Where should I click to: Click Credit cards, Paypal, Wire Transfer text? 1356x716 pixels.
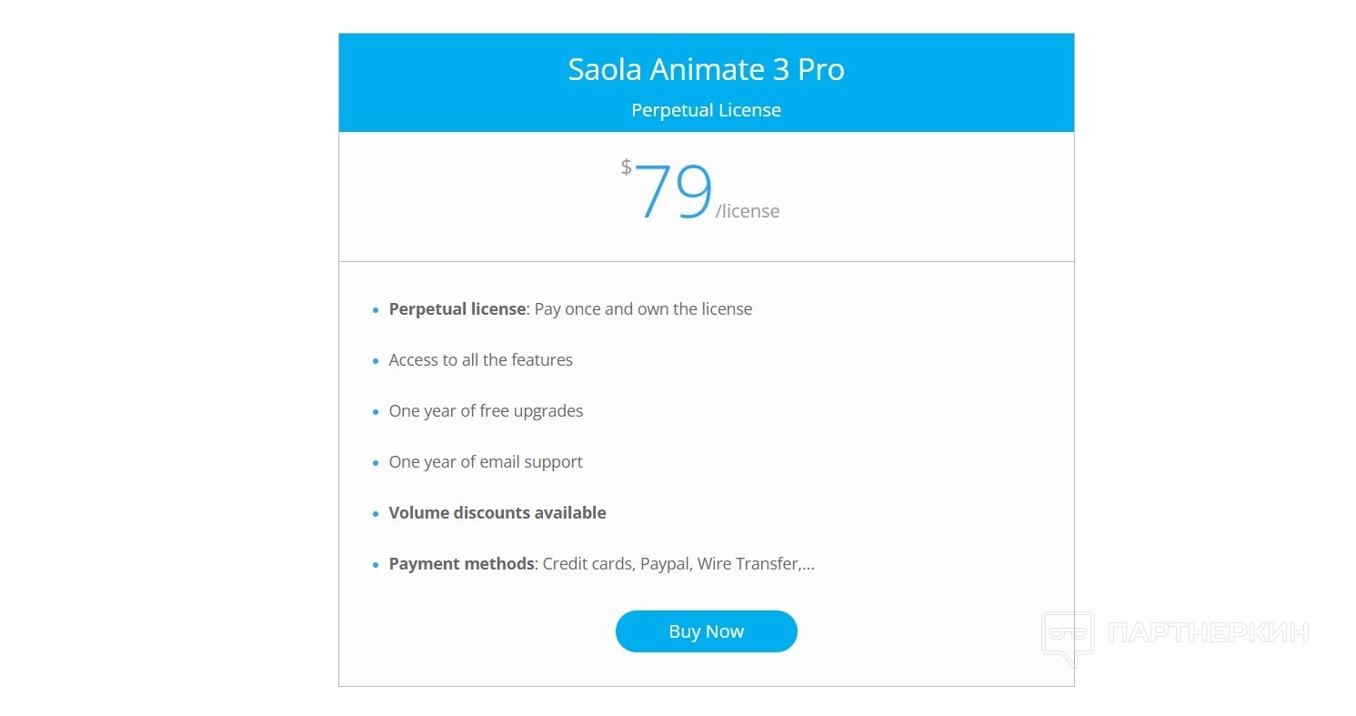click(x=678, y=564)
